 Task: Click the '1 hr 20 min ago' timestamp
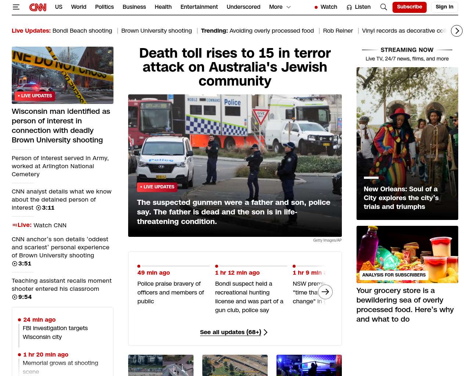[46, 354]
